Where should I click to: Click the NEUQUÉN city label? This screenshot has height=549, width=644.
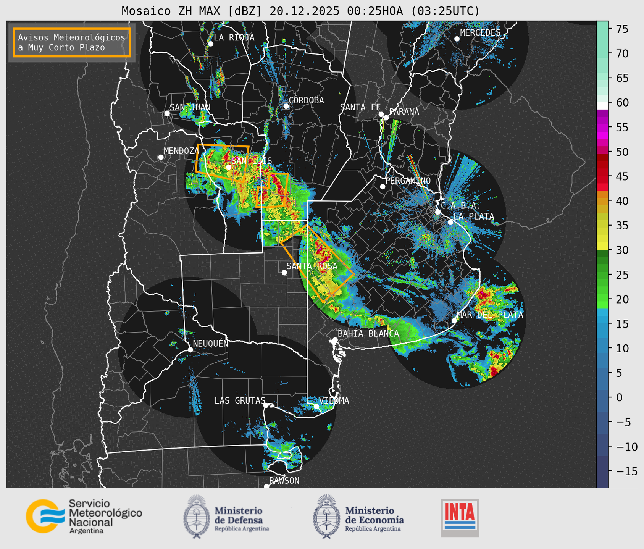pyautogui.click(x=211, y=343)
